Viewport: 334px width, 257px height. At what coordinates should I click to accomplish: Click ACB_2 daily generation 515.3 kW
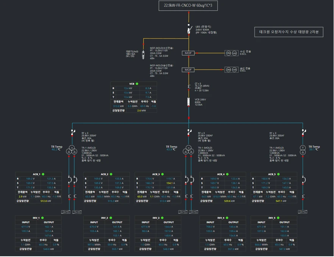[x=114, y=201]
